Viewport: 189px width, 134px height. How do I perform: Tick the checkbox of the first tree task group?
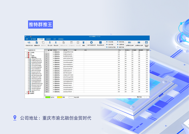coord(27,52)
